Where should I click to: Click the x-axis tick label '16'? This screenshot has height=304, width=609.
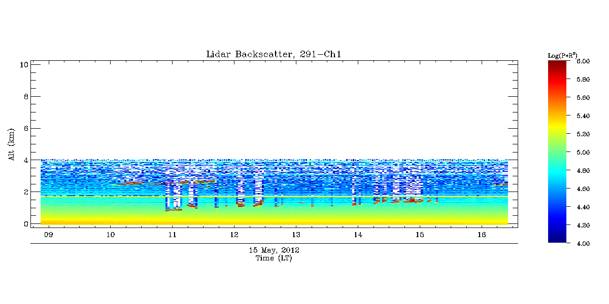(x=482, y=235)
